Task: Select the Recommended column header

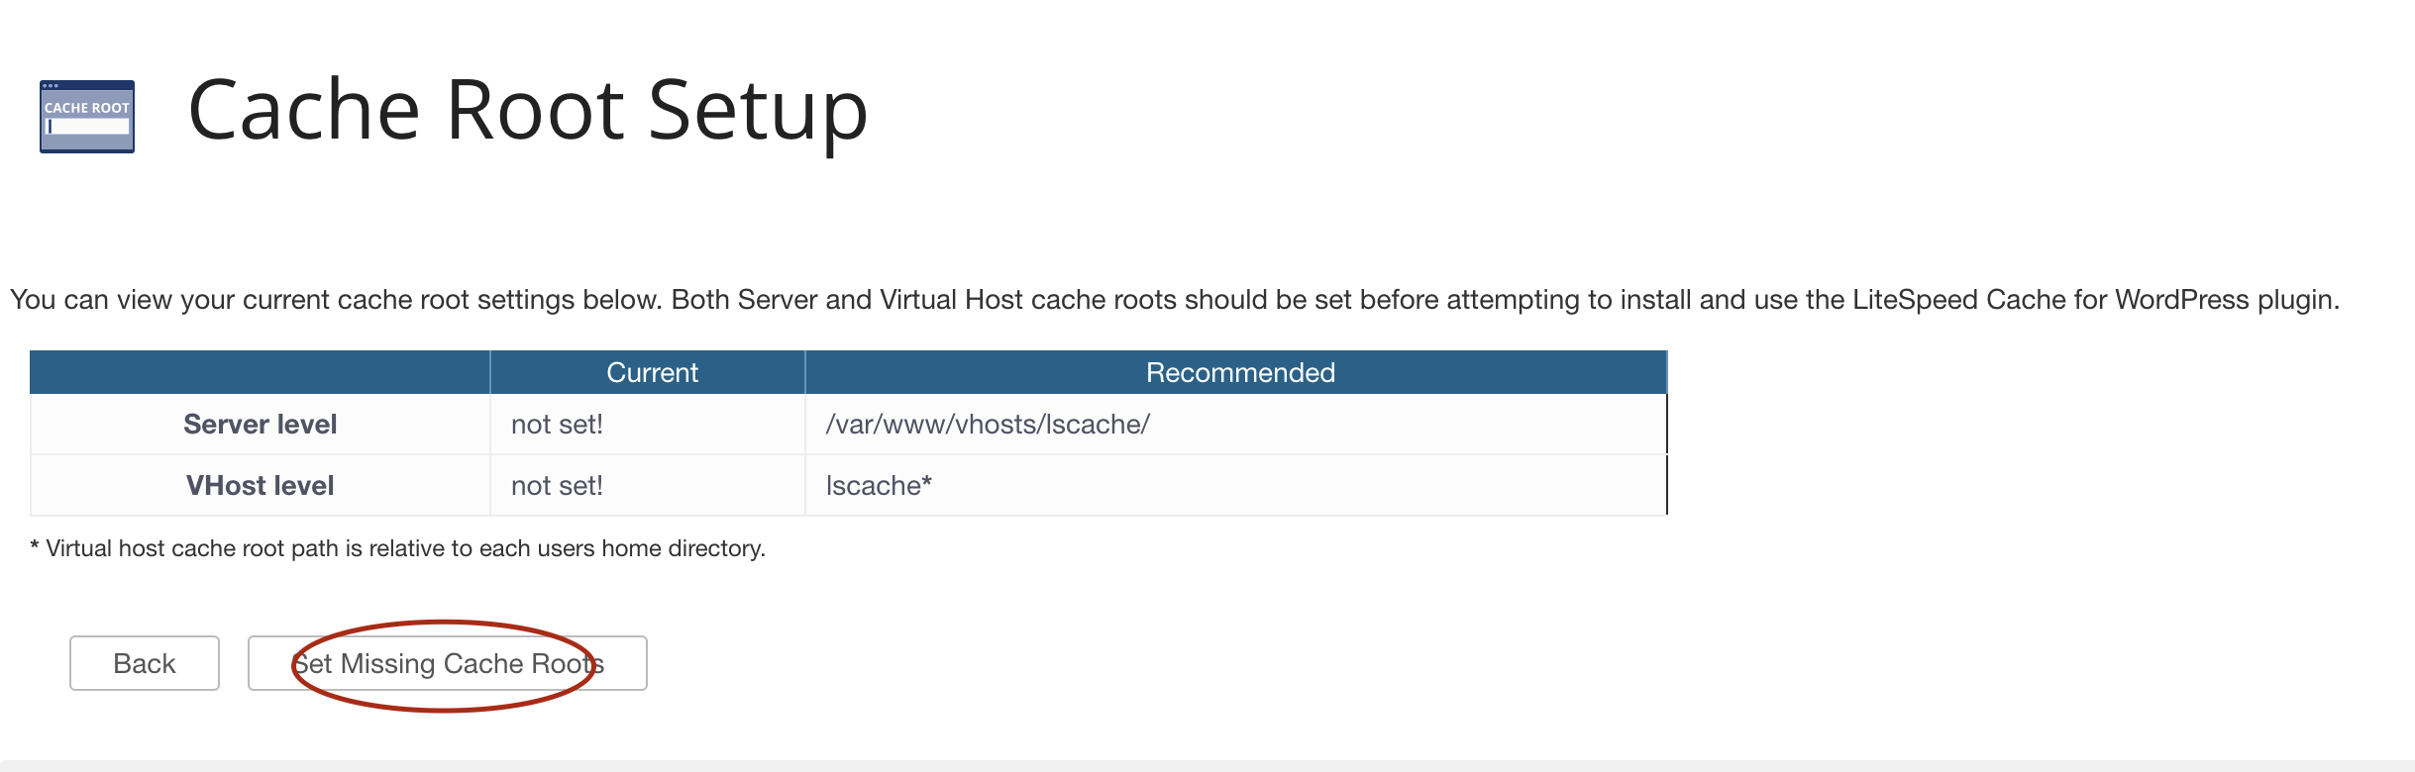Action: (x=1240, y=373)
